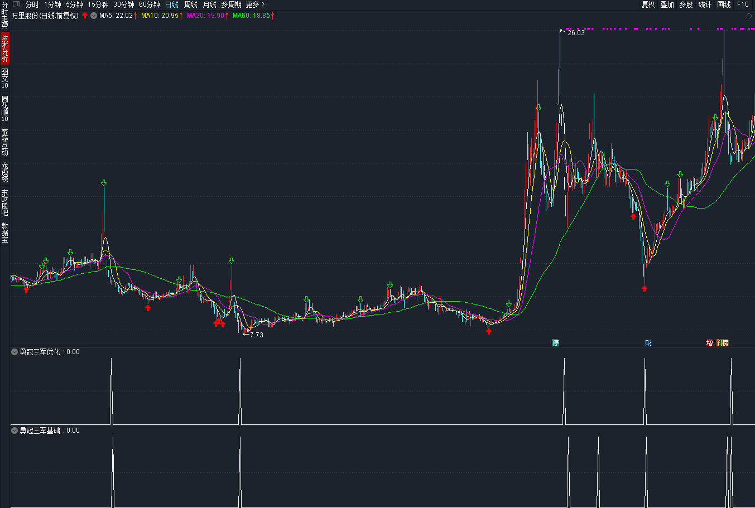The image size is (755, 508).
Task: Select the 周线 weekly chart
Action: (191, 4)
